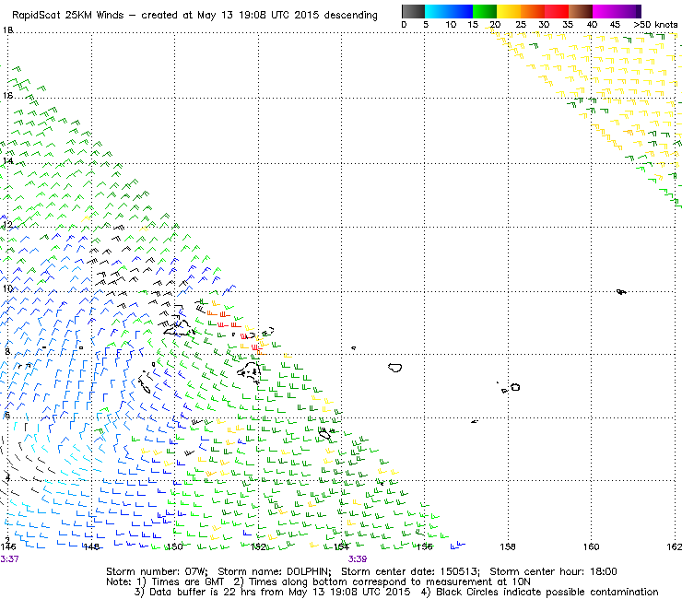This screenshot has height=599, width=682.
Task: Click the "45" label under the color bar
Action: [615, 25]
